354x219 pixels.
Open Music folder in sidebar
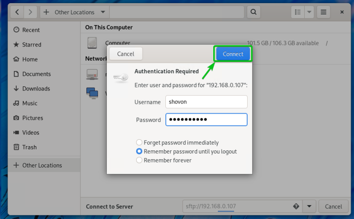tap(44, 103)
